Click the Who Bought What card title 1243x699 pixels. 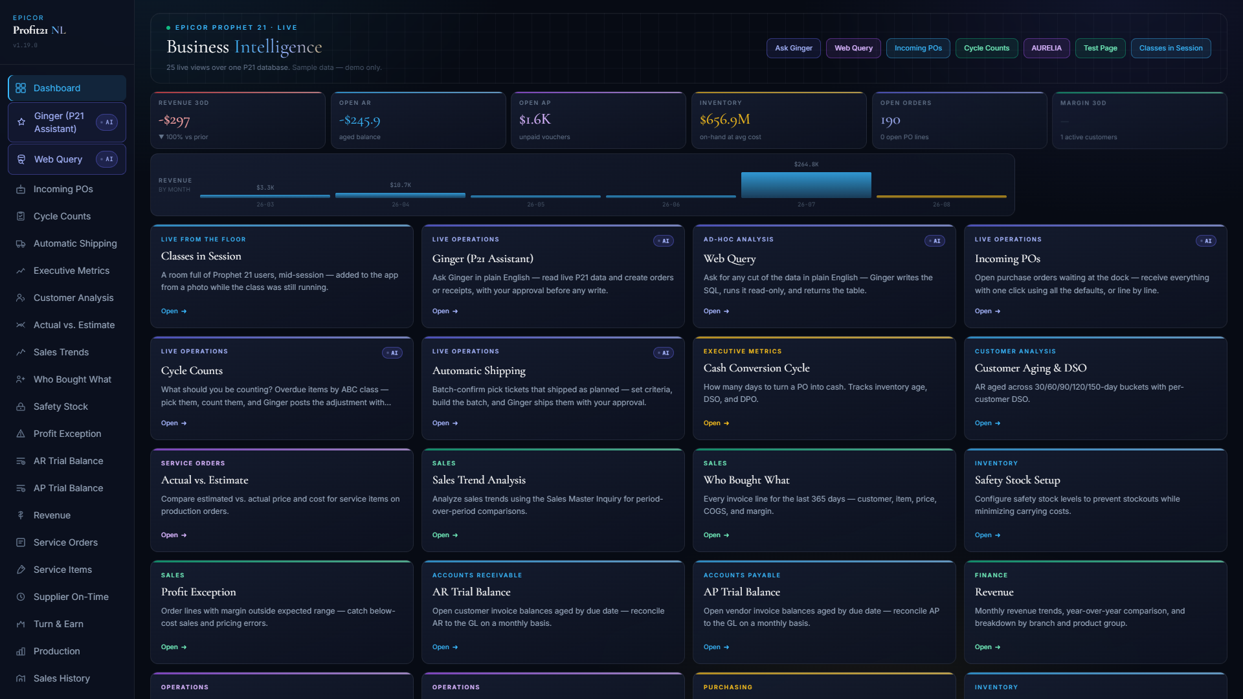pos(746,480)
